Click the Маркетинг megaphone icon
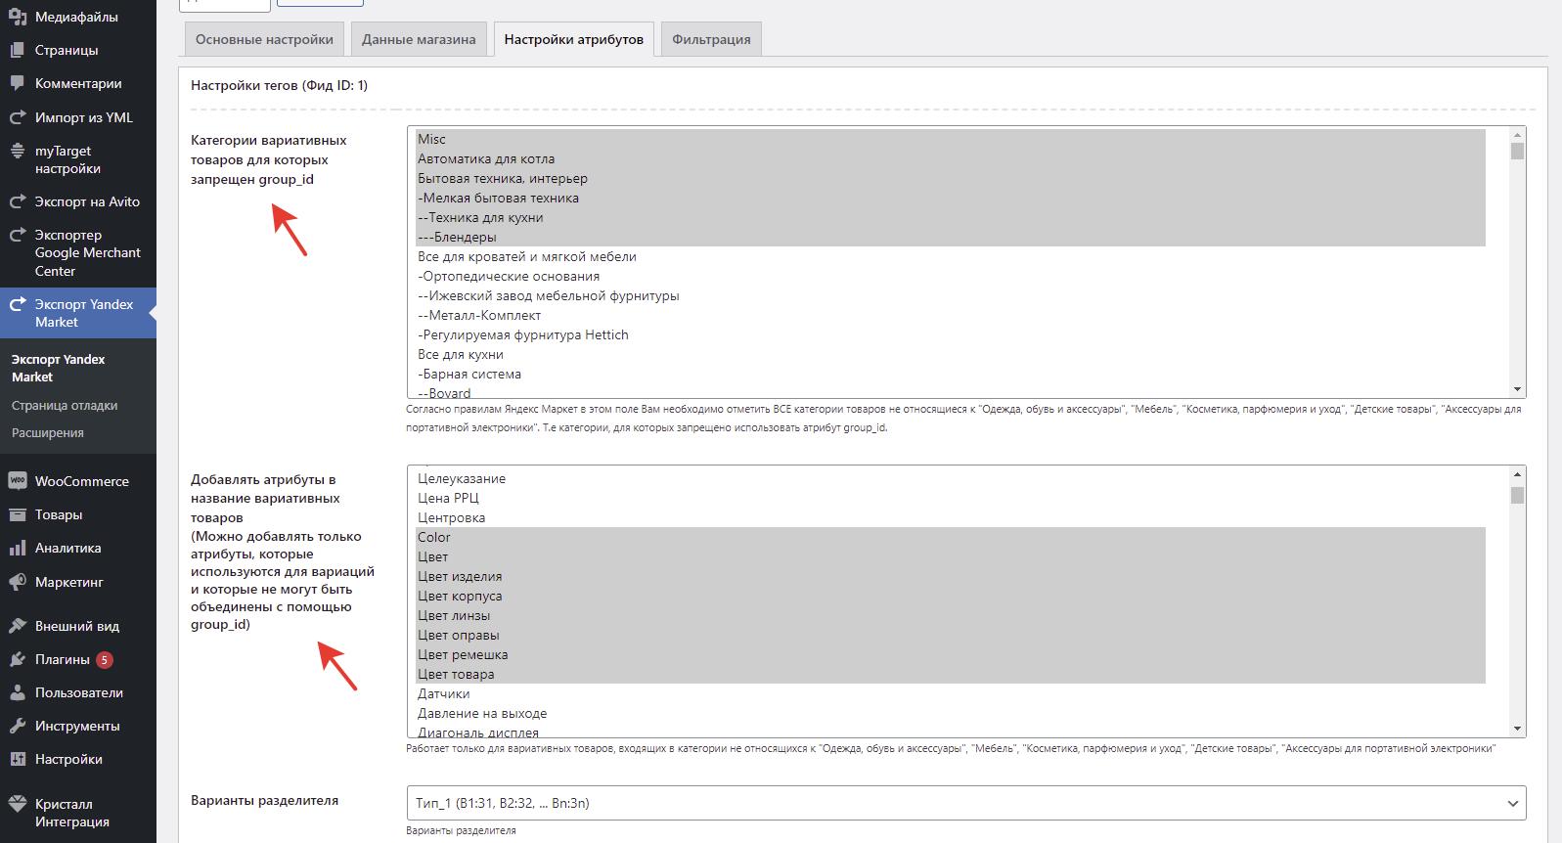This screenshot has height=843, width=1562. coord(17,582)
